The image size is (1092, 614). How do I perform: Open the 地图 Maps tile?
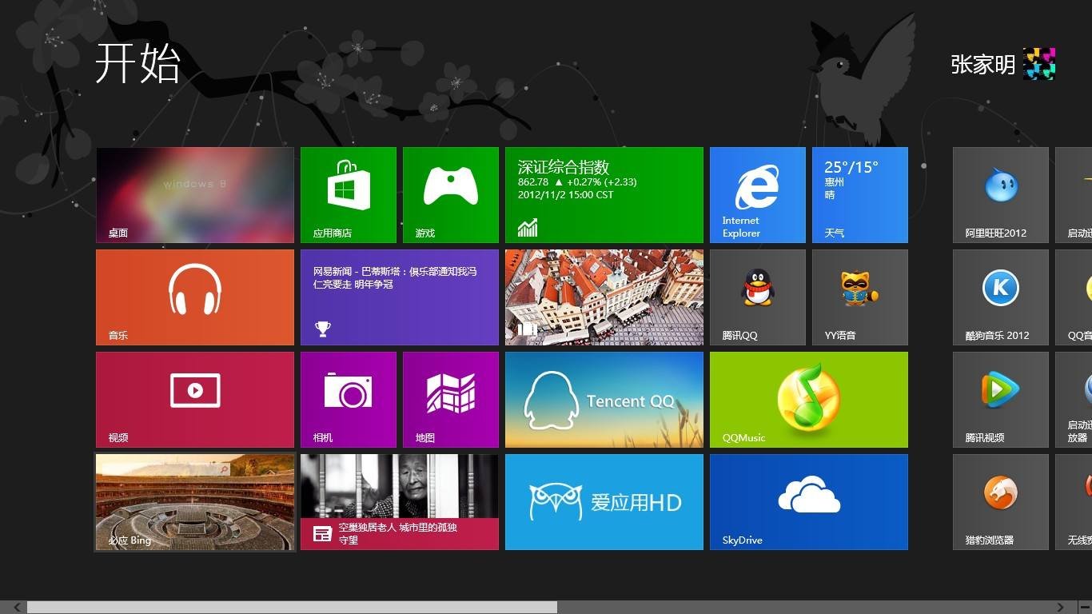point(450,399)
